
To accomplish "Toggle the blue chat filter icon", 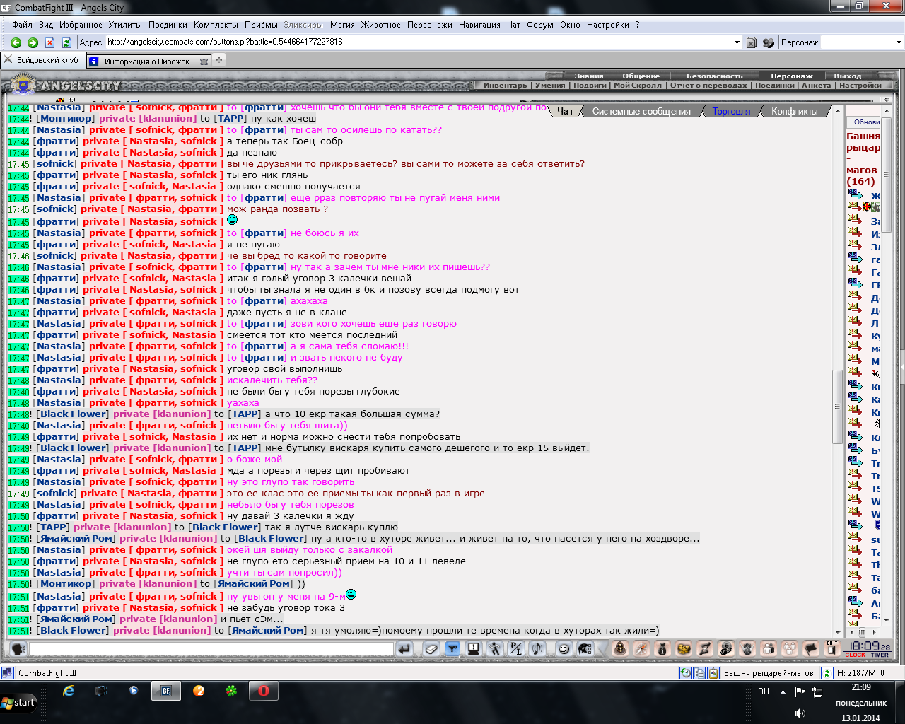I will pos(452,648).
